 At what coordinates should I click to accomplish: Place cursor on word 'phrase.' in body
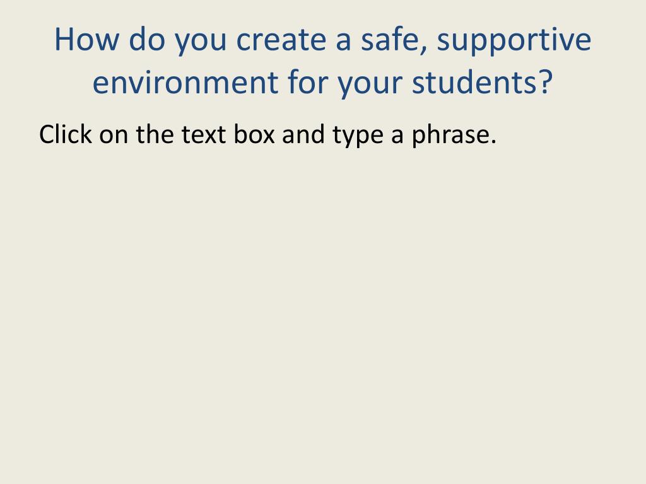454,135
